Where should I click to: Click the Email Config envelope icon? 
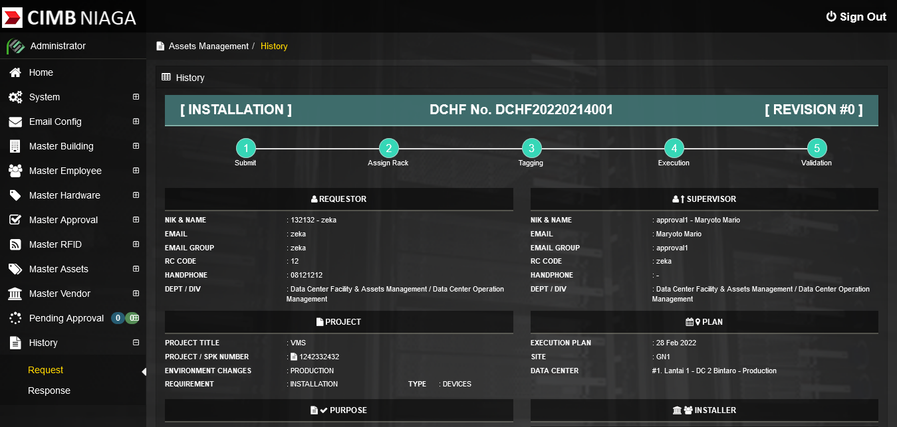point(15,122)
